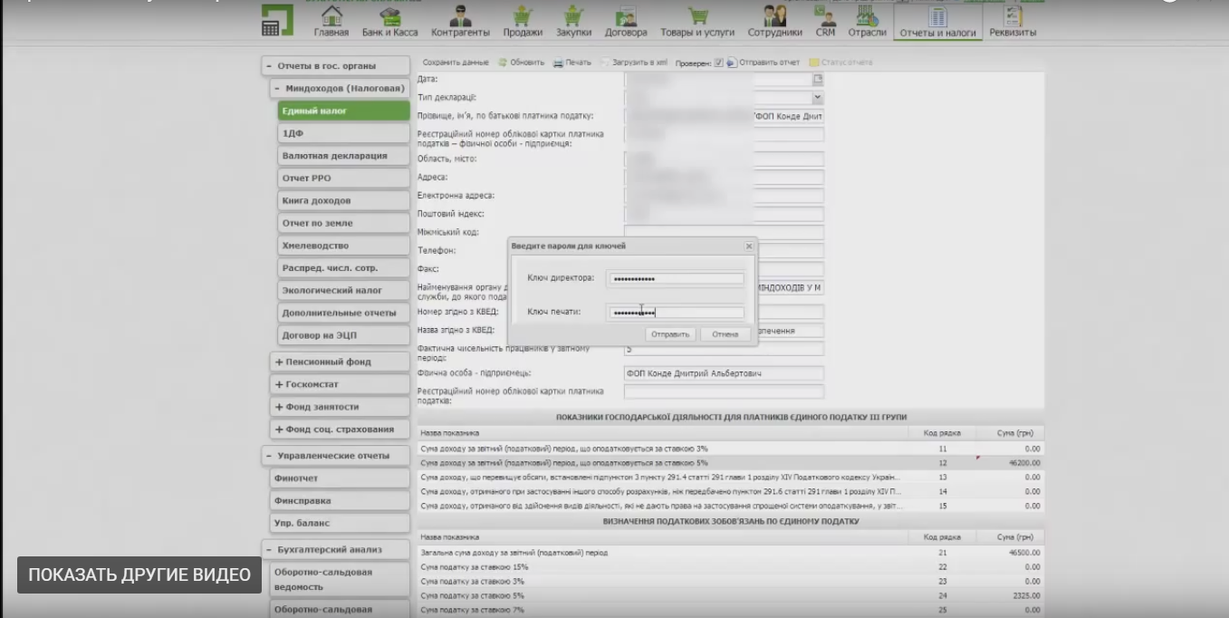The height and width of the screenshot is (618, 1229).
Task: Open the Главная home section
Action: [x=331, y=22]
